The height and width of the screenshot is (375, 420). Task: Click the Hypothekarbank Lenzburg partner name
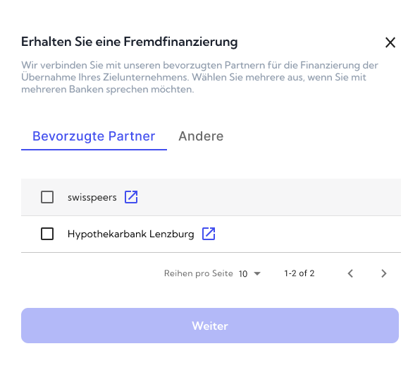pos(130,234)
